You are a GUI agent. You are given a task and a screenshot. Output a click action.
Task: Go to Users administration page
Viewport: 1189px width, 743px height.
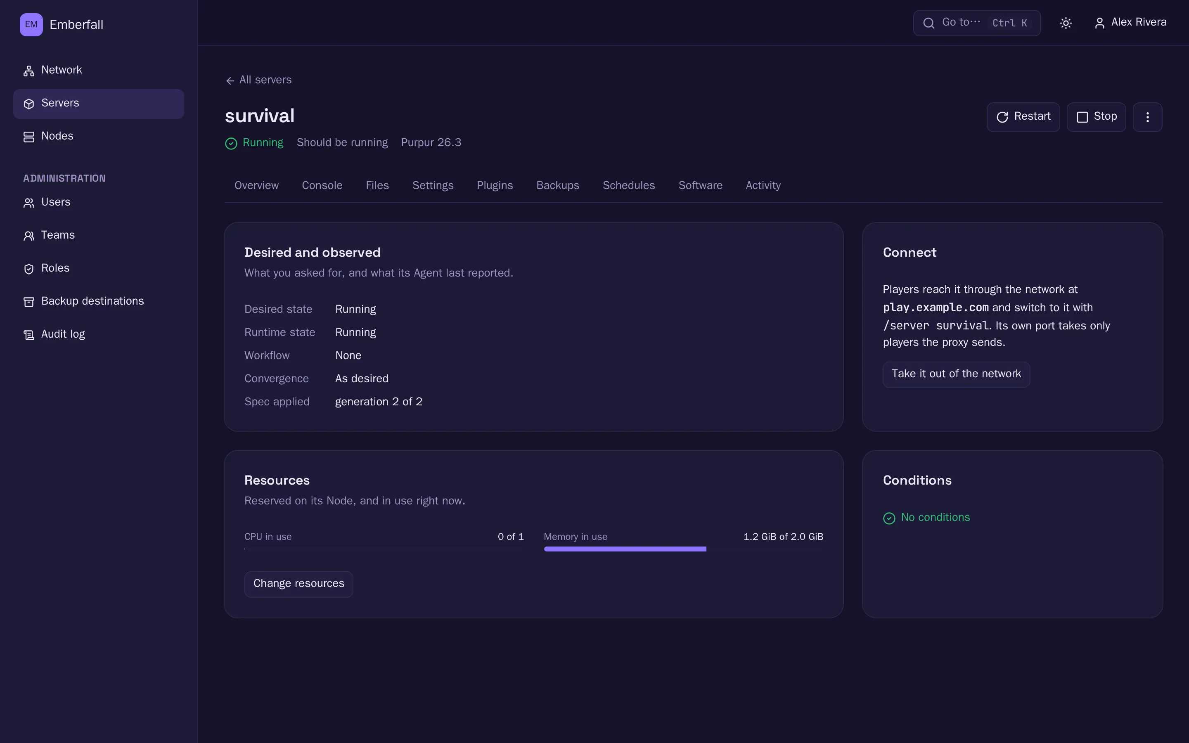tap(98, 202)
